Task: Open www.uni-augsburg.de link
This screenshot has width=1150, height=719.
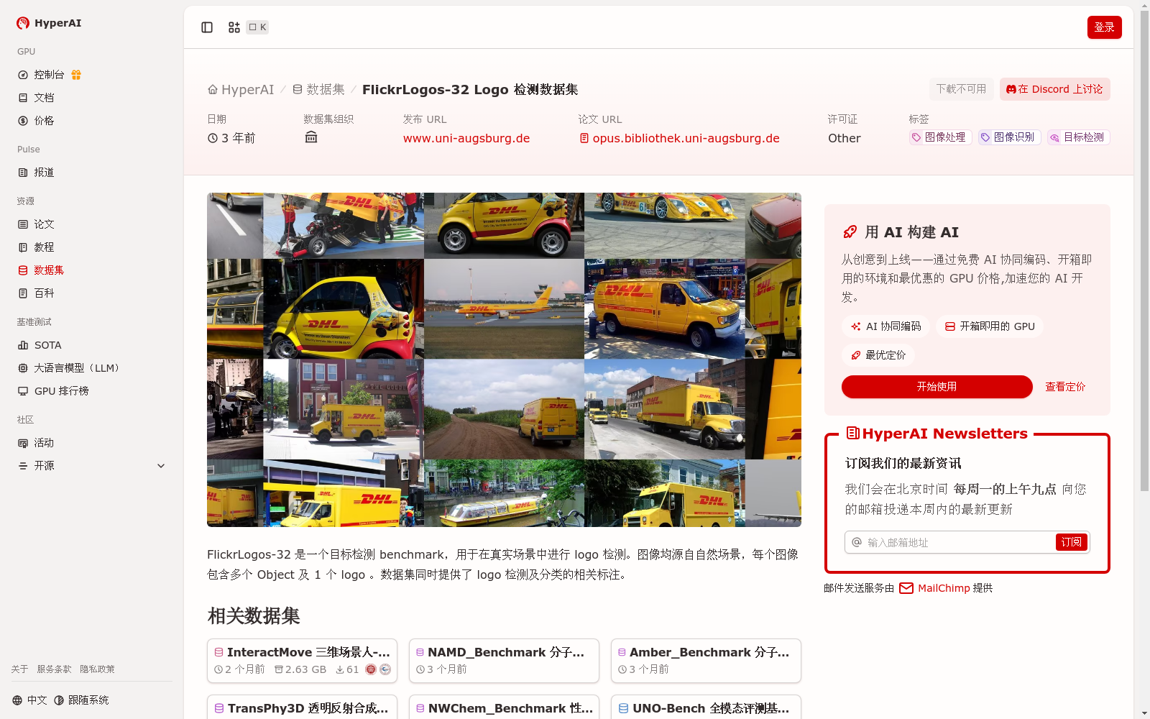Action: 466,138
